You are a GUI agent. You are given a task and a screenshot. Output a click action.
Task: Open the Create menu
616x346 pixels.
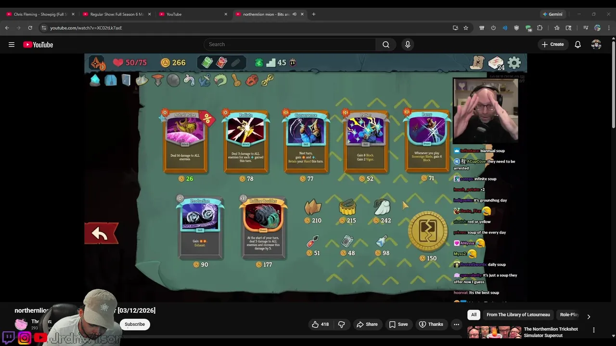pos(552,44)
